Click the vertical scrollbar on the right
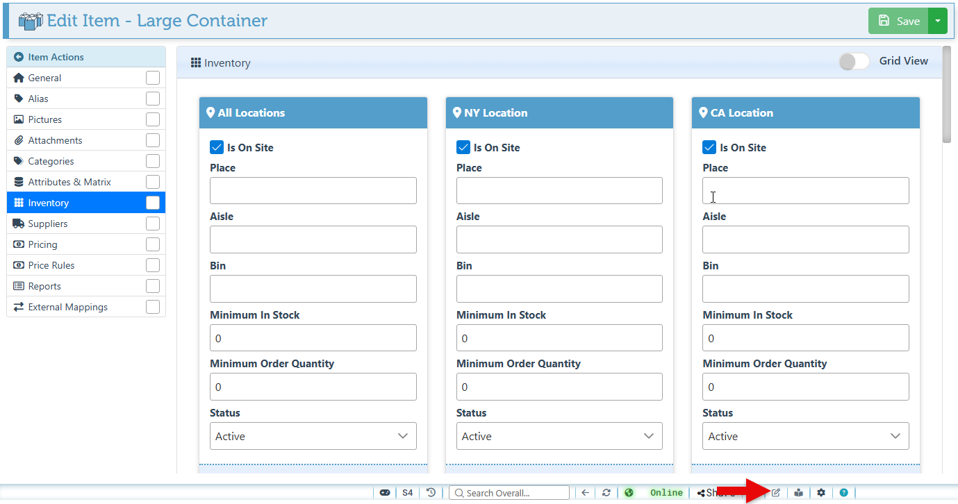Image resolution: width=958 pixels, height=504 pixels. (x=946, y=95)
